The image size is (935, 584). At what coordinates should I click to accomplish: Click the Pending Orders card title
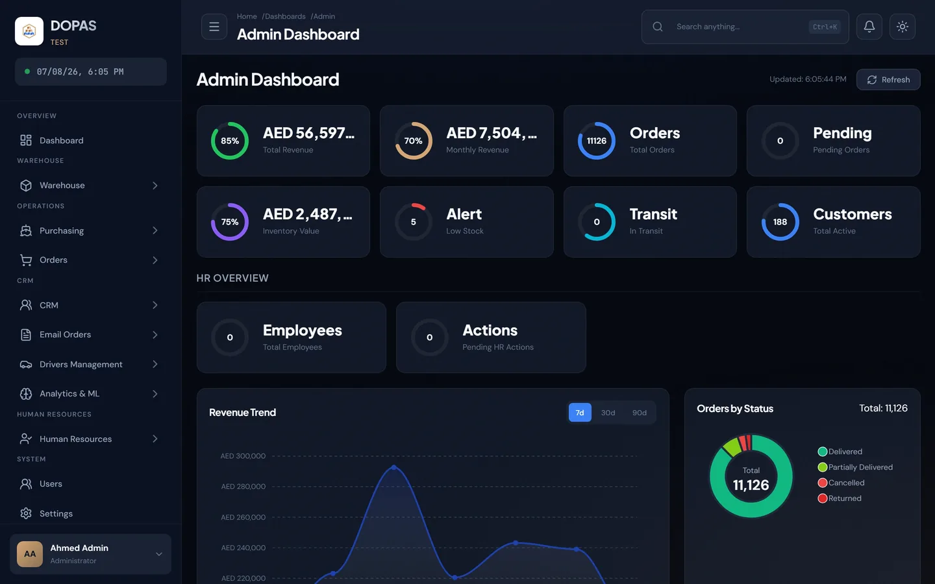coord(842,133)
